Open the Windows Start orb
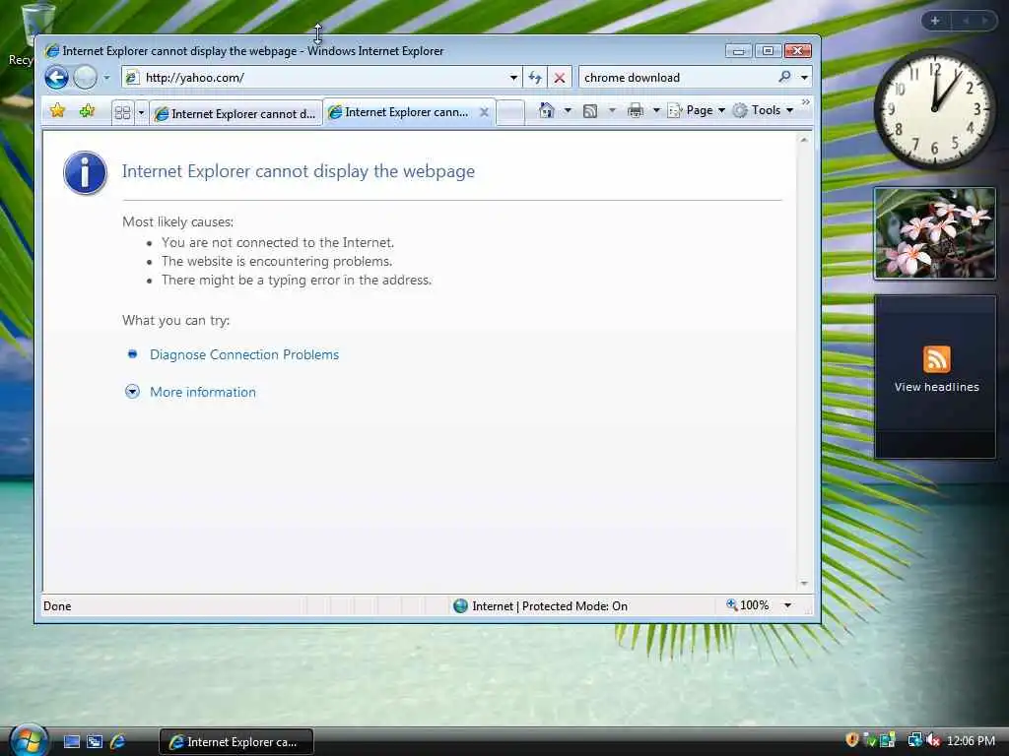The width and height of the screenshot is (1009, 756). (x=29, y=740)
